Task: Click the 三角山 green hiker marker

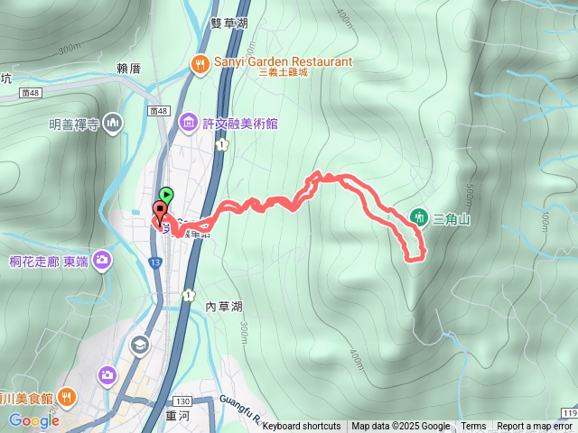Action: click(x=419, y=217)
